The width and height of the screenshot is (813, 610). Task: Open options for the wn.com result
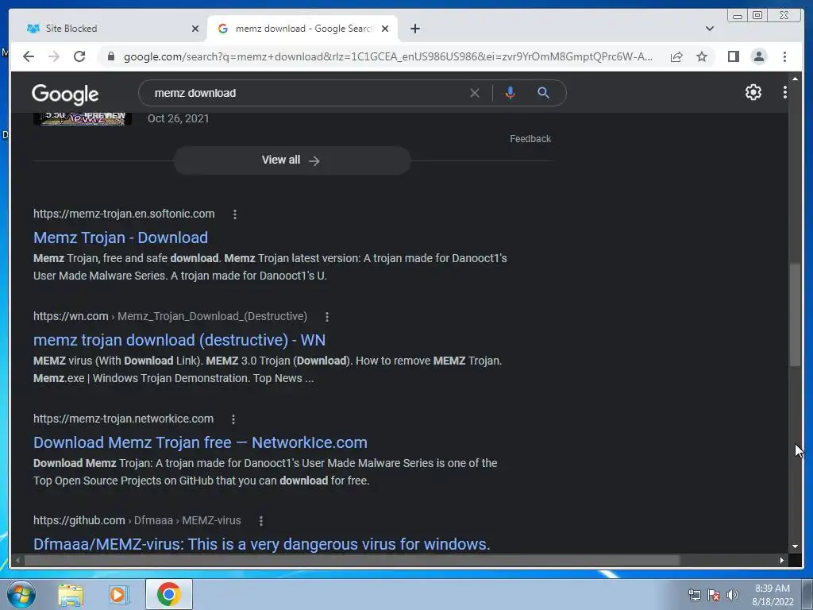326,316
